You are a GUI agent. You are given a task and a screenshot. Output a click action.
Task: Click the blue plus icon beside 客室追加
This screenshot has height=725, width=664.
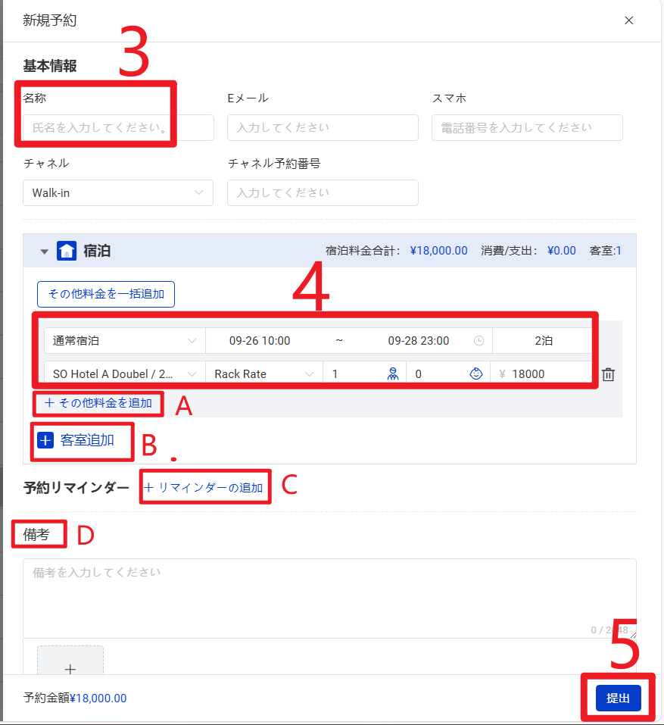[45, 440]
